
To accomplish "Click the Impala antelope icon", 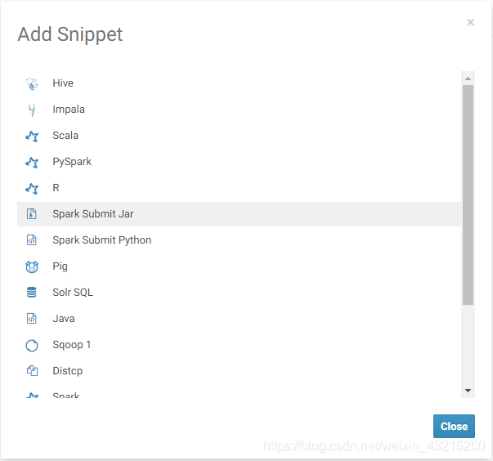I will tap(31, 110).
